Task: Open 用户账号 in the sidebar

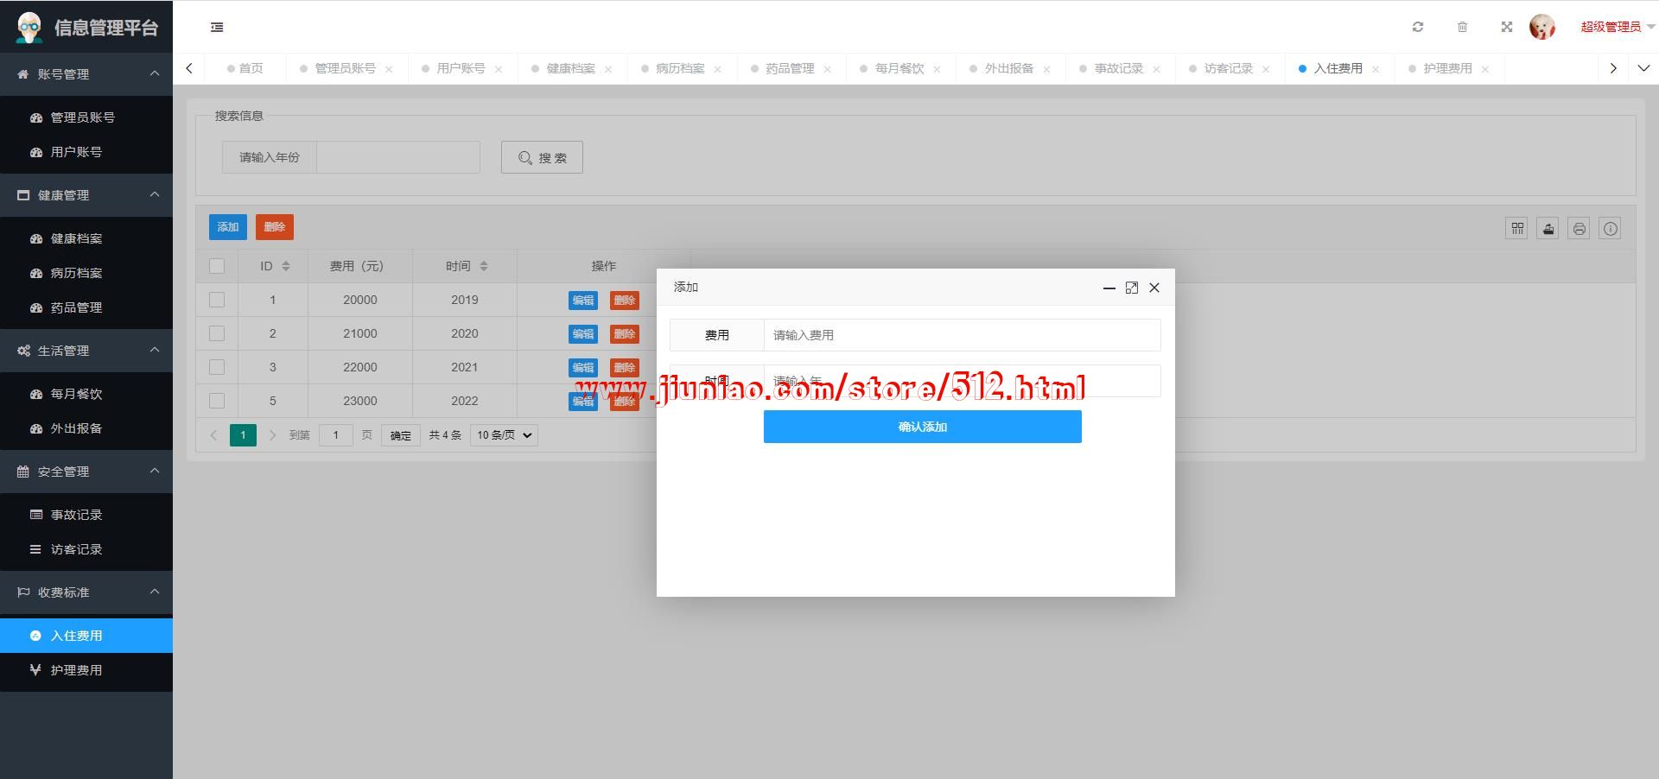Action: point(86,152)
